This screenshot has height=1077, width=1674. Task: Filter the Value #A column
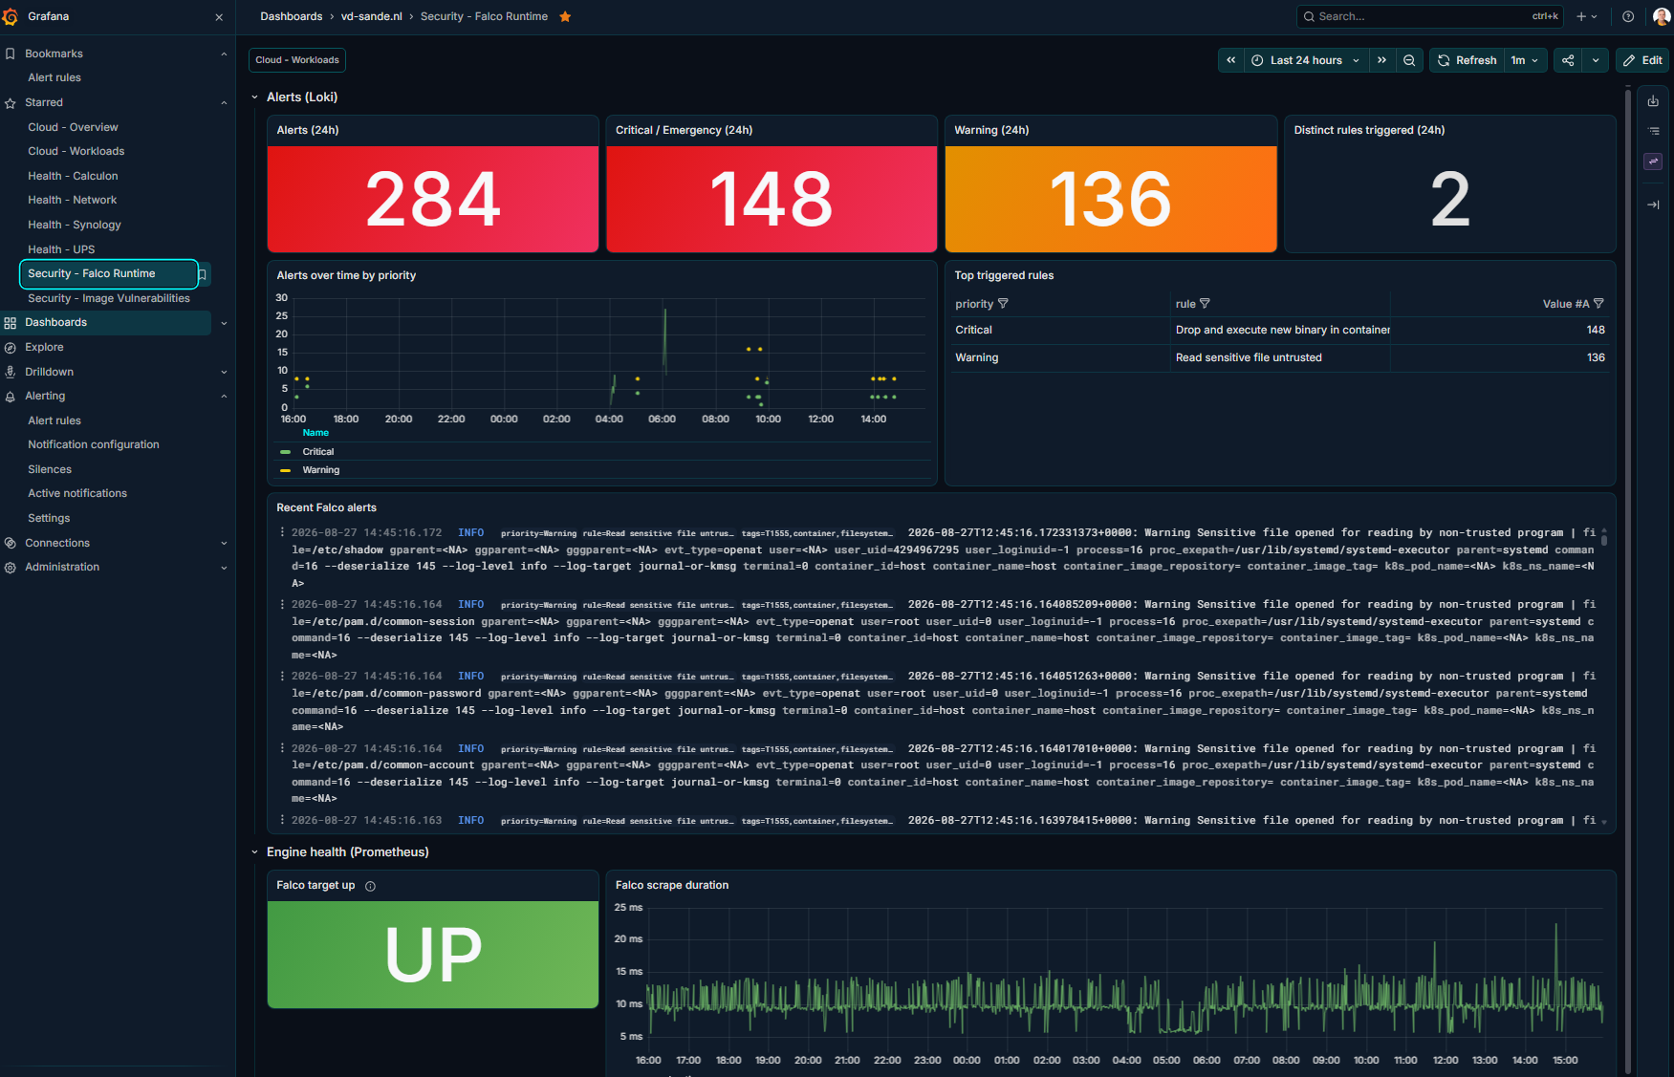pos(1598,304)
